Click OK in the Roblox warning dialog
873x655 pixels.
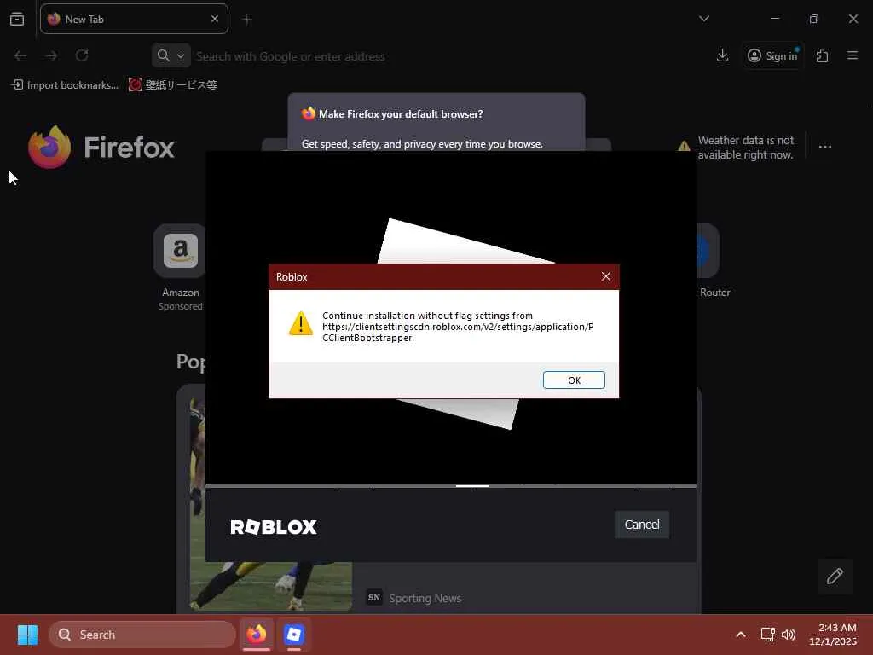(x=574, y=380)
